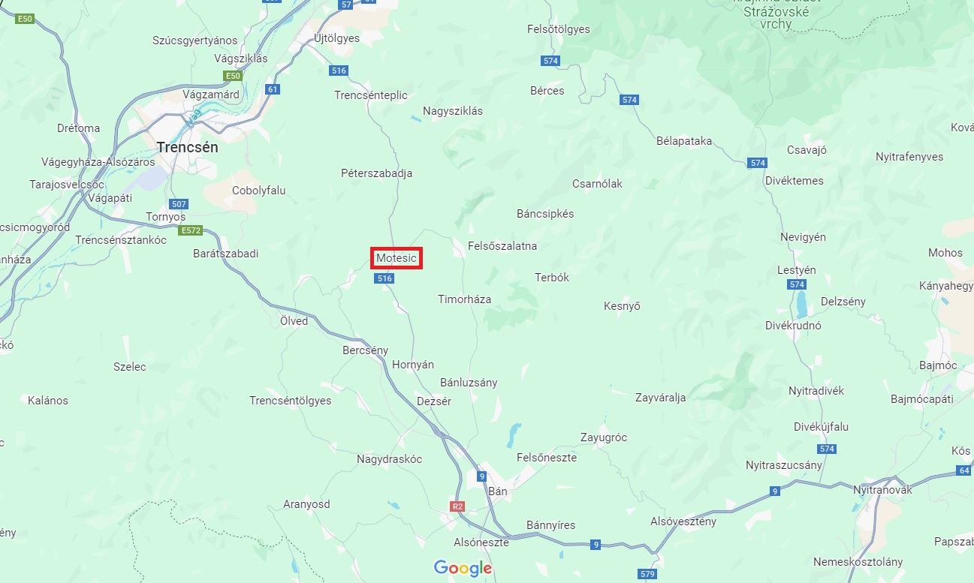Click the Nyitranovák town label

882,489
